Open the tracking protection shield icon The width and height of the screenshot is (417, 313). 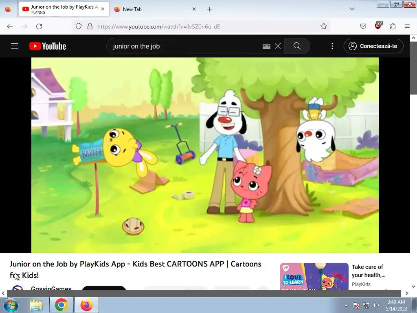click(79, 26)
